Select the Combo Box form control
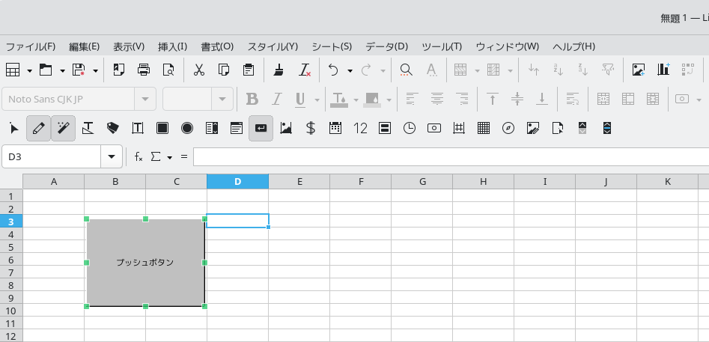Screen dimensions: 709x342 pyautogui.click(x=237, y=128)
